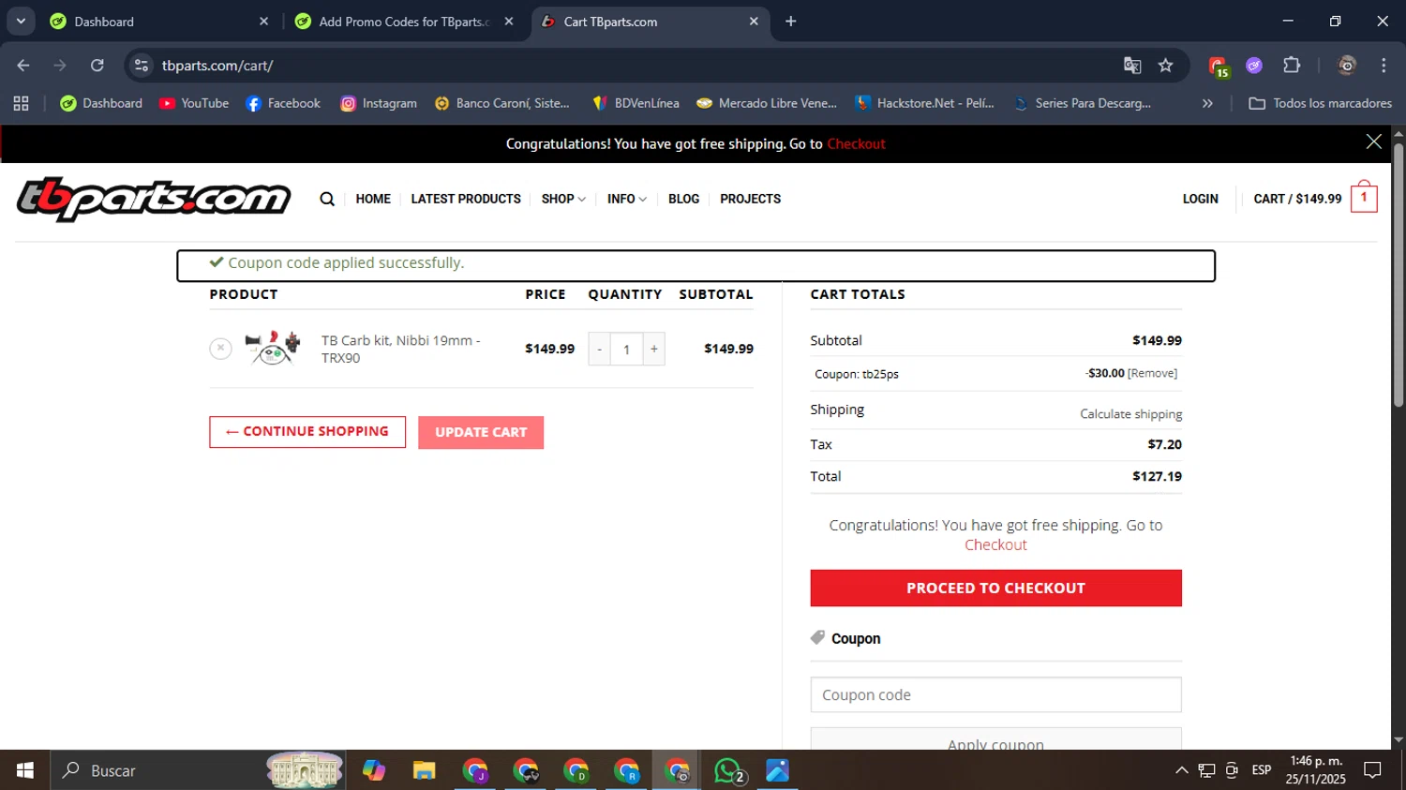Show hidden system tray icons

pyautogui.click(x=1181, y=770)
